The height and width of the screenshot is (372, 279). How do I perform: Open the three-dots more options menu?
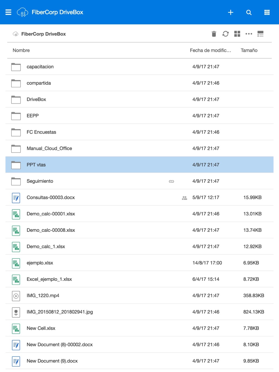pos(249,34)
